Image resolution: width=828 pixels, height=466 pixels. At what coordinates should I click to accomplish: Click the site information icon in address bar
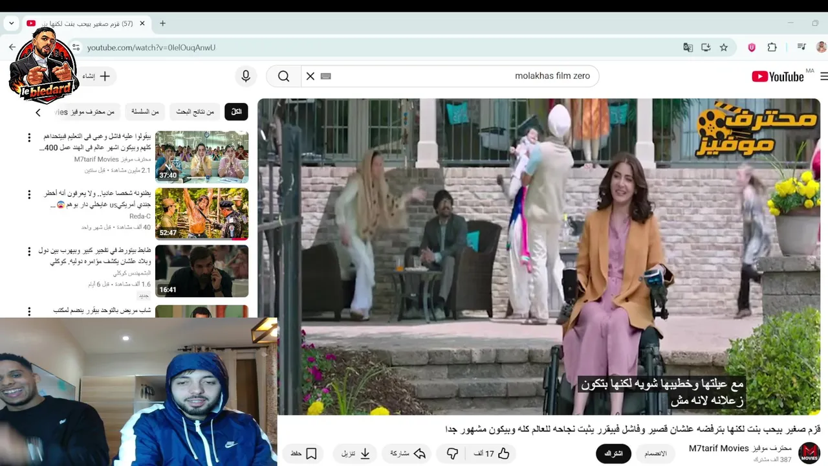(76, 47)
